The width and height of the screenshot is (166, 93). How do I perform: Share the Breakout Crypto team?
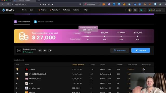(50, 51)
